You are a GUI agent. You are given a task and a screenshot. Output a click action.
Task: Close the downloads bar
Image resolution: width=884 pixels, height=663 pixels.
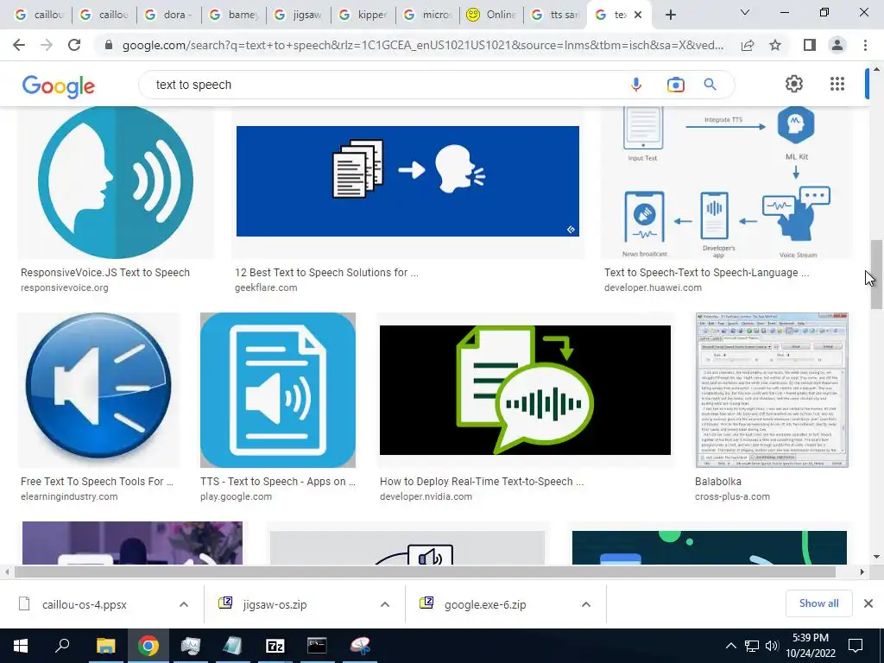[868, 603]
